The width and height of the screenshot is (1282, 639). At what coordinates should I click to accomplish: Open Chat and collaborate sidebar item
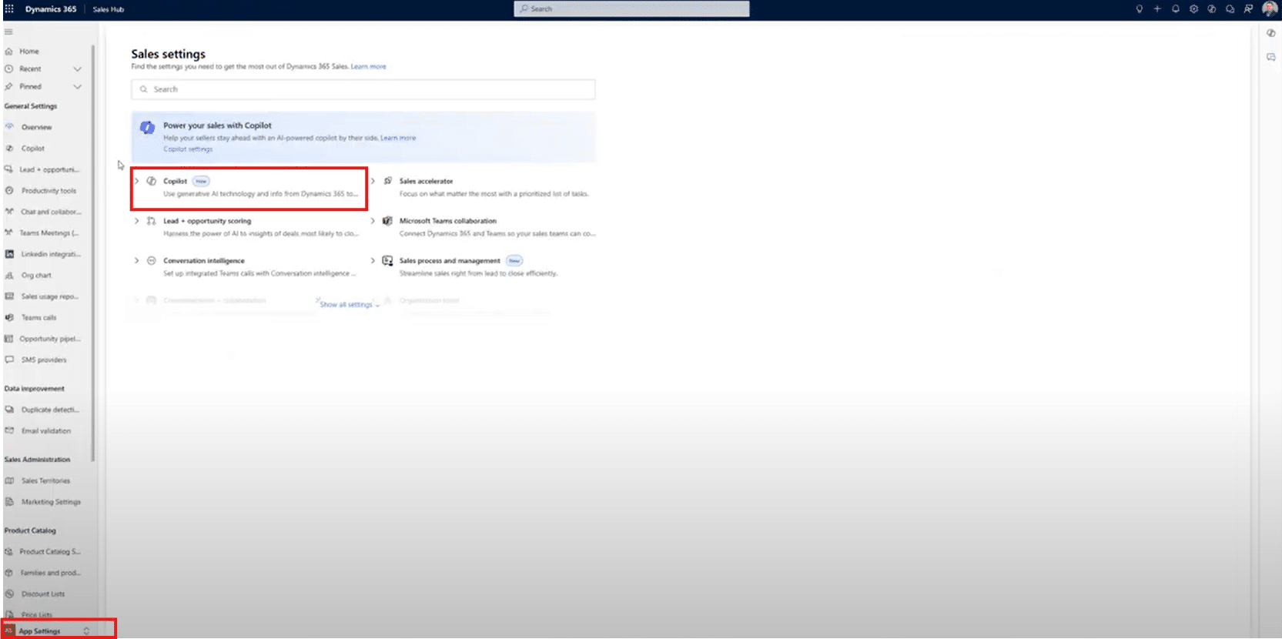[x=50, y=212]
